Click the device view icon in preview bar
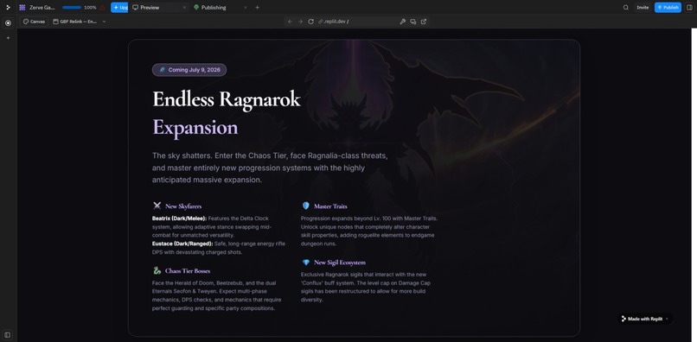 (413, 22)
